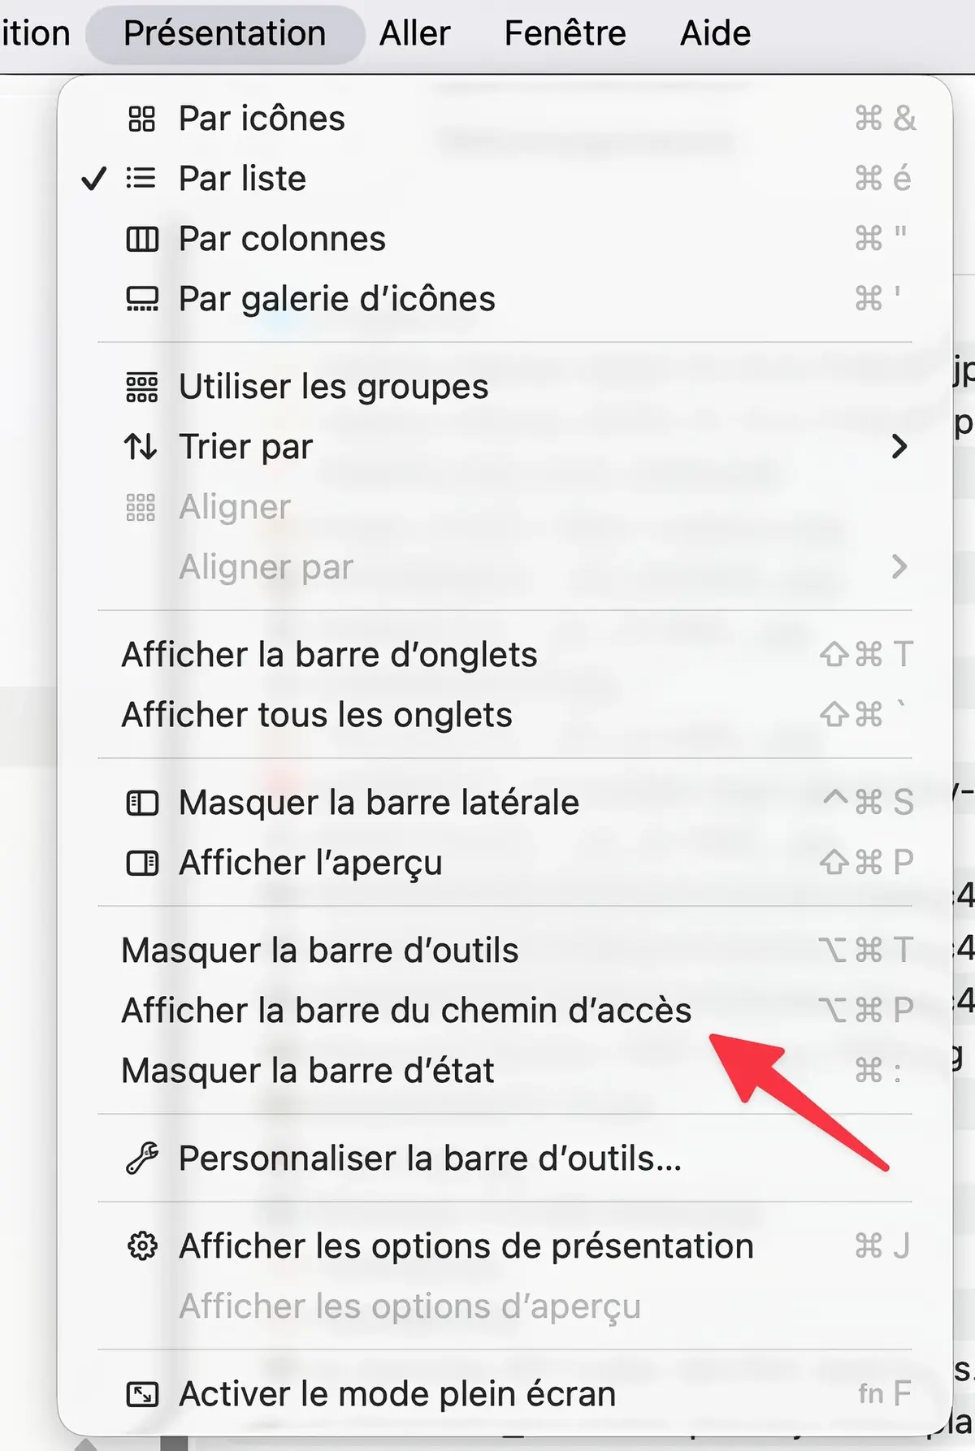The width and height of the screenshot is (975, 1451).
Task: Click the checkmark next to Par liste
Action: click(94, 179)
